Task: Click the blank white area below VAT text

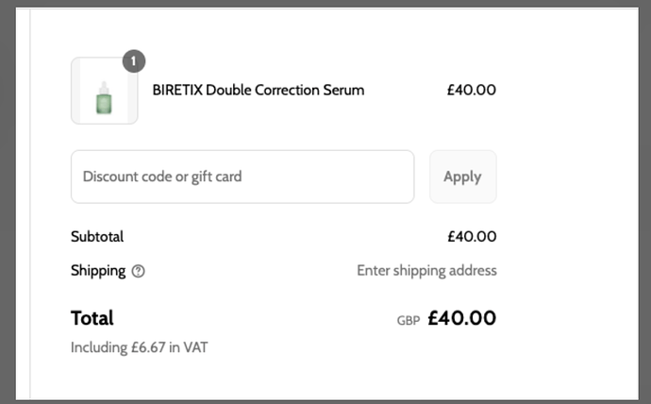Action: tap(283, 378)
